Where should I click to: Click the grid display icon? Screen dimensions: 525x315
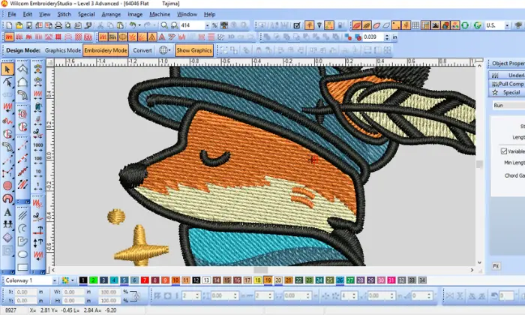[415, 25]
